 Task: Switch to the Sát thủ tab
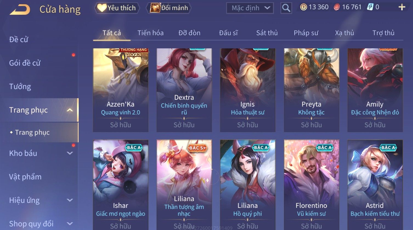(267, 33)
